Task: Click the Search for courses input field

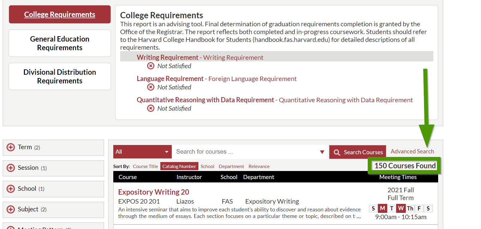Action: point(246,152)
